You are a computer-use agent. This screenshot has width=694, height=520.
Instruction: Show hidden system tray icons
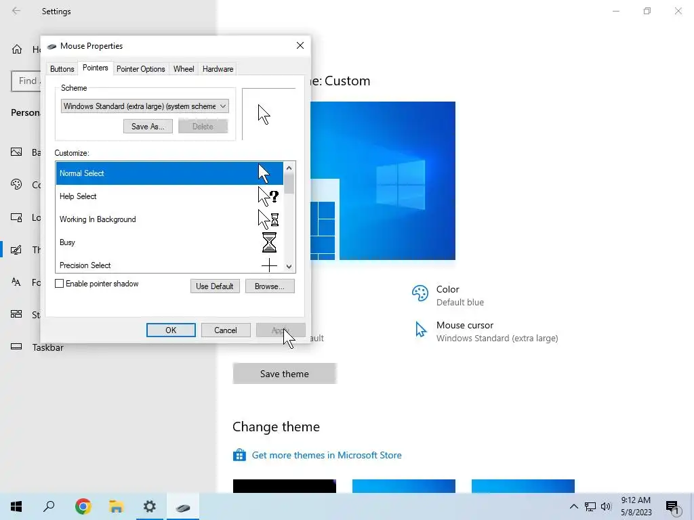click(x=573, y=506)
